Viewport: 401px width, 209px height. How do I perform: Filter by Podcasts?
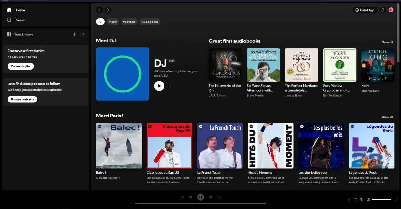129,22
